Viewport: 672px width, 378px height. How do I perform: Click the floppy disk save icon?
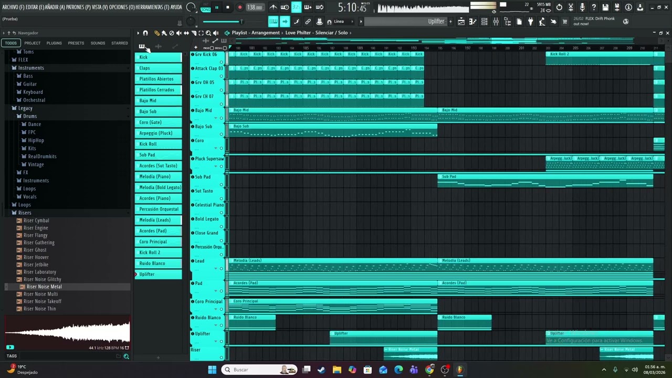pos(605,7)
